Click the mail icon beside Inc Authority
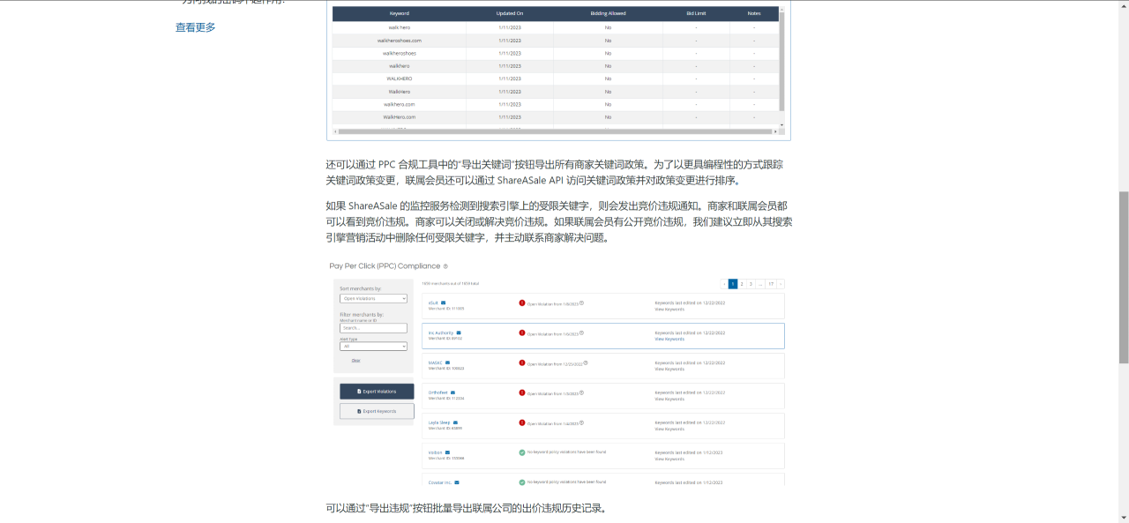This screenshot has height=523, width=1129. pos(459,332)
